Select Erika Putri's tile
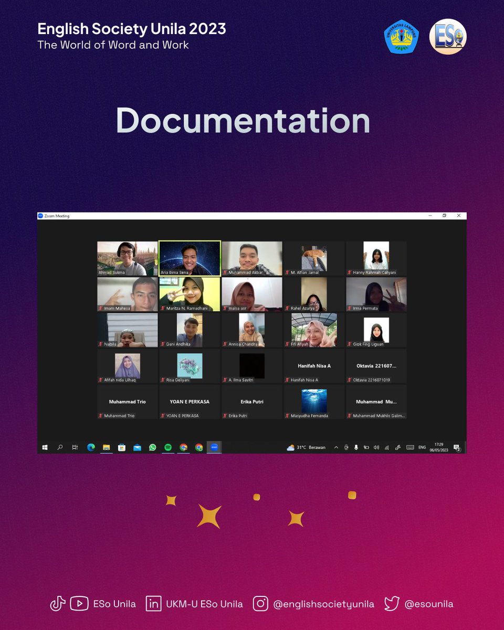504x630 pixels. 252,402
